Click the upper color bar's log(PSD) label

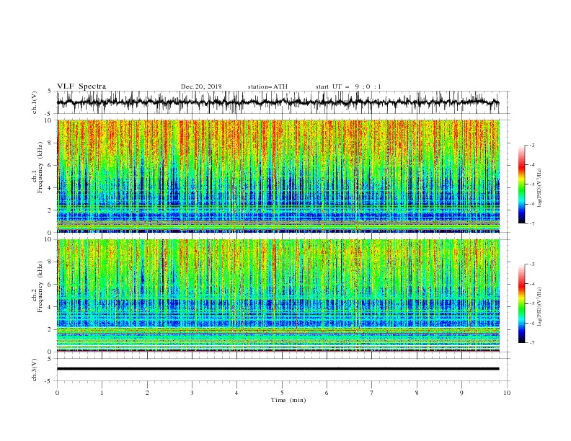[540, 188]
